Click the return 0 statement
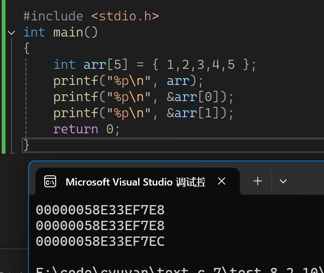Viewport: 324px width, 273px height. (x=86, y=129)
